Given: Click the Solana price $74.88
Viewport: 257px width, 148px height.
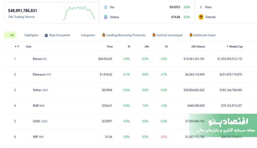Looking at the screenshot, I should pos(176,17).
